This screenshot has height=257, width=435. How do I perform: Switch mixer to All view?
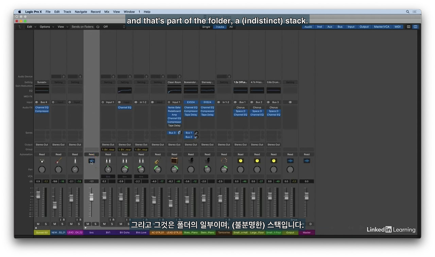(x=231, y=27)
